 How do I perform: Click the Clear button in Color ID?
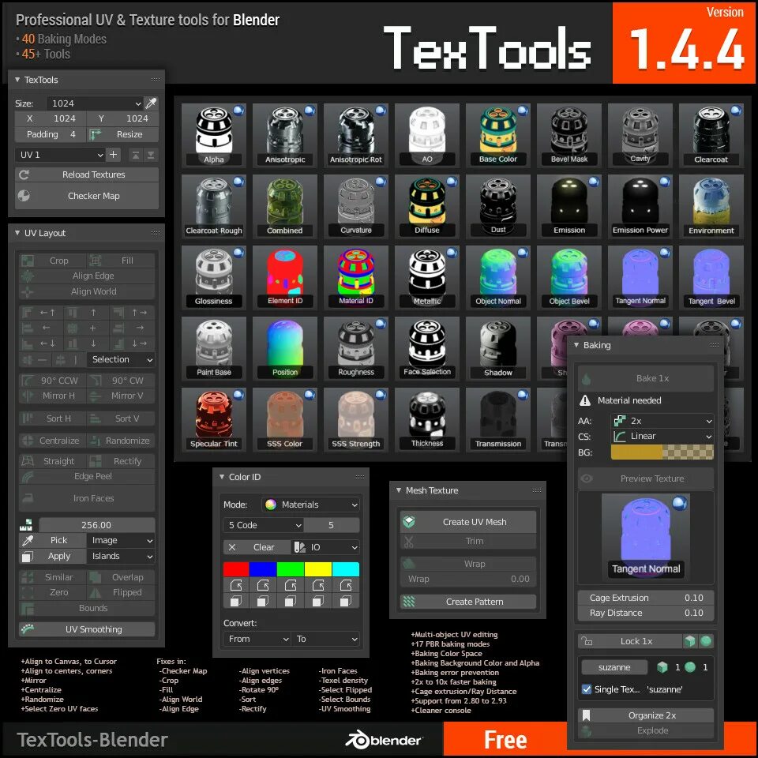tap(257, 547)
